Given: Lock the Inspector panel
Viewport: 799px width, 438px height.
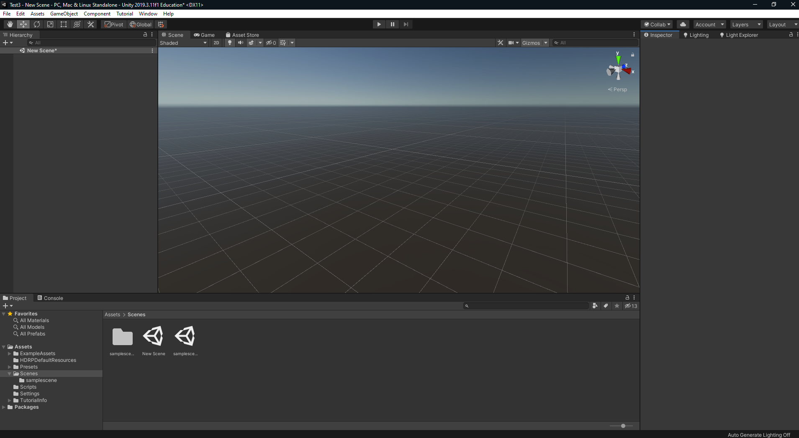Looking at the screenshot, I should pos(791,35).
